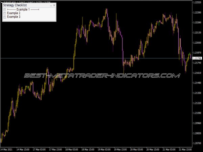Check the 'Example 1' checkbox
Image resolution: width=203 pixels, height=152 pixels.
5,9
